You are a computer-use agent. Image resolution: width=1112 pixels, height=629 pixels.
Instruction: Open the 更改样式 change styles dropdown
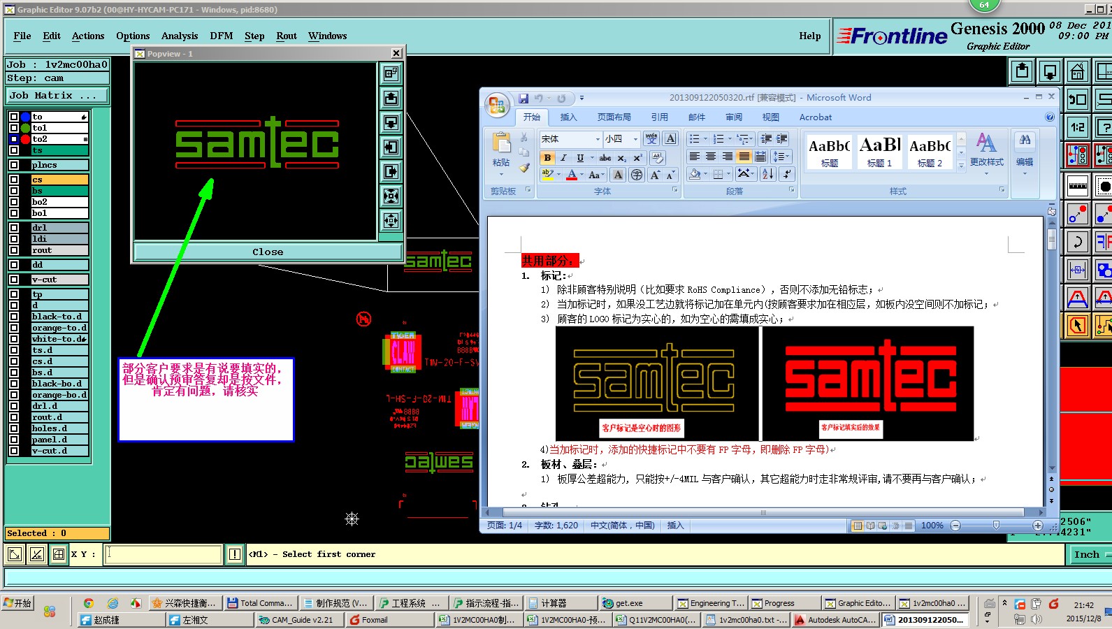tap(986, 154)
